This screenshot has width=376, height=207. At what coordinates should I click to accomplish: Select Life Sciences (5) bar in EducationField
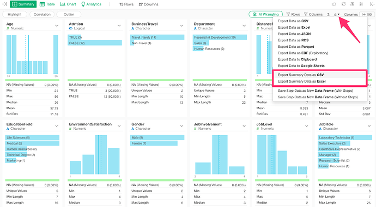pyautogui.click(x=32, y=137)
